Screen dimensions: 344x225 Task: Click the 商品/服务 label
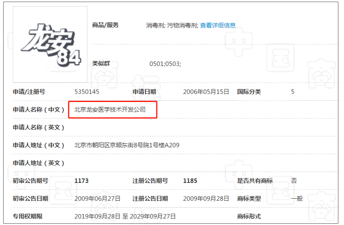(105, 25)
